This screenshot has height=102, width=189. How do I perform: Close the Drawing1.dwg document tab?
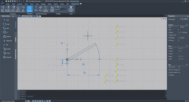(37, 16)
